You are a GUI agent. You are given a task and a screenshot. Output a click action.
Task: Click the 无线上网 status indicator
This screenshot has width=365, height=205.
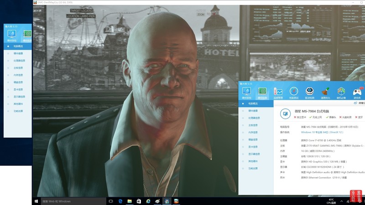(315, 118)
